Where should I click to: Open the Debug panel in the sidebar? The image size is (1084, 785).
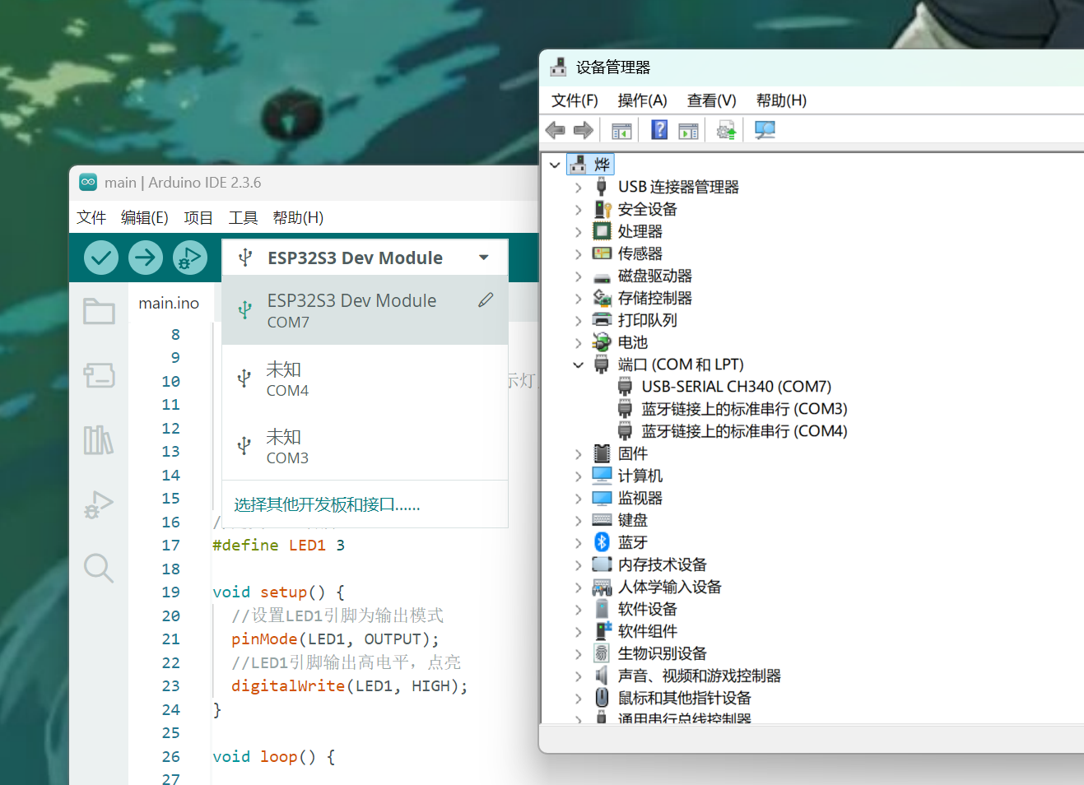[99, 504]
